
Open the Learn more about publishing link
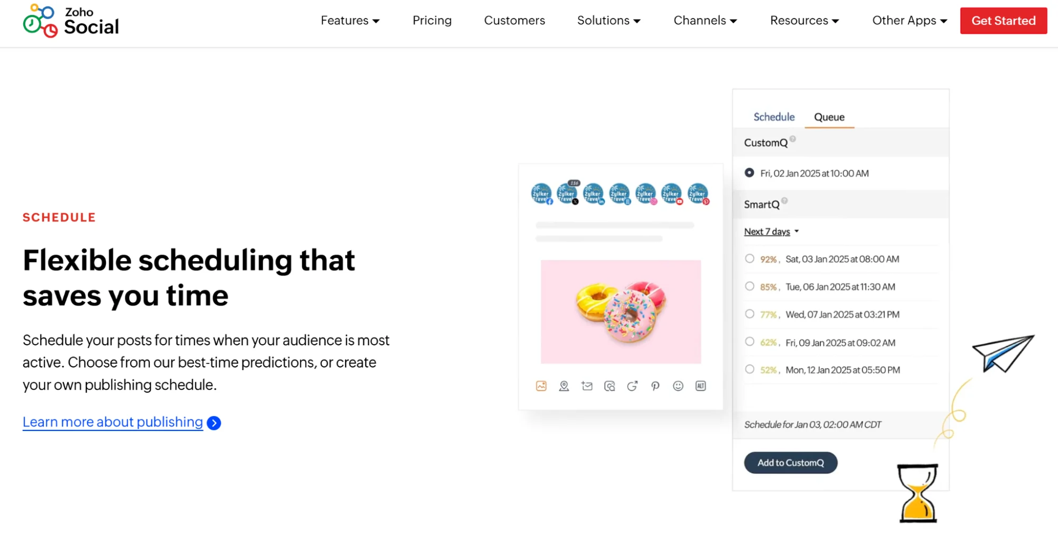[113, 422]
